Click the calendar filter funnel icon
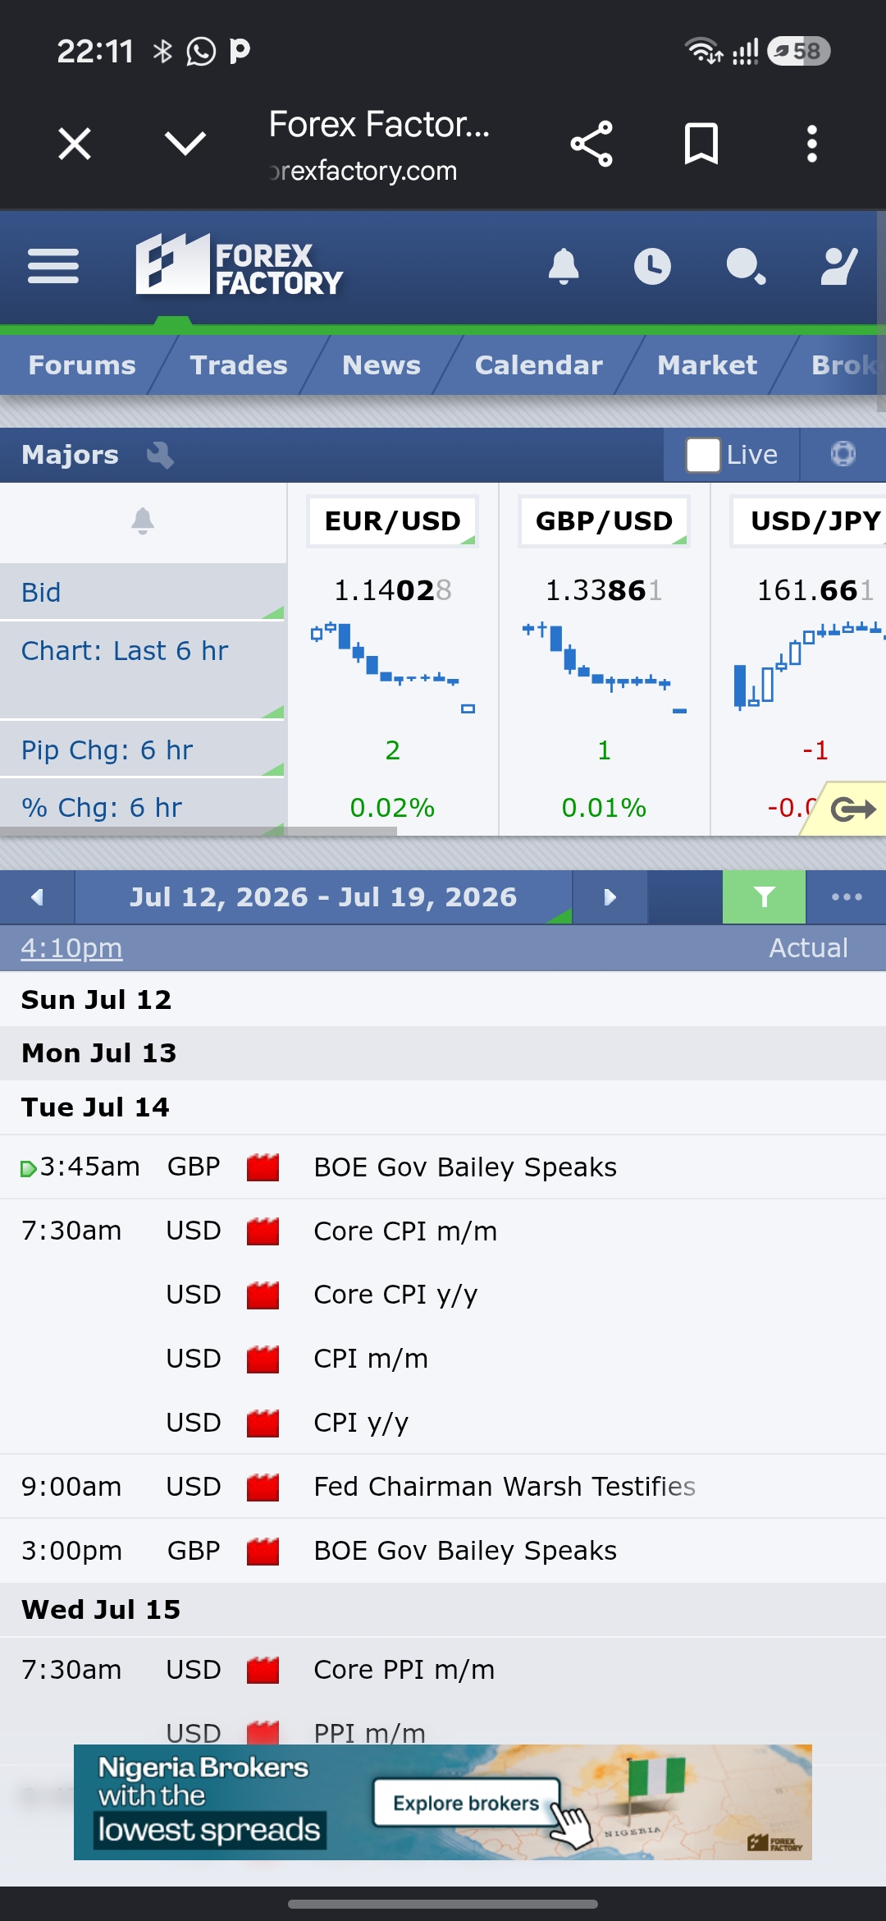Viewport: 886px width, 1921px height. click(x=764, y=896)
